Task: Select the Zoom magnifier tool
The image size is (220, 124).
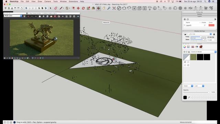Action: (109, 8)
